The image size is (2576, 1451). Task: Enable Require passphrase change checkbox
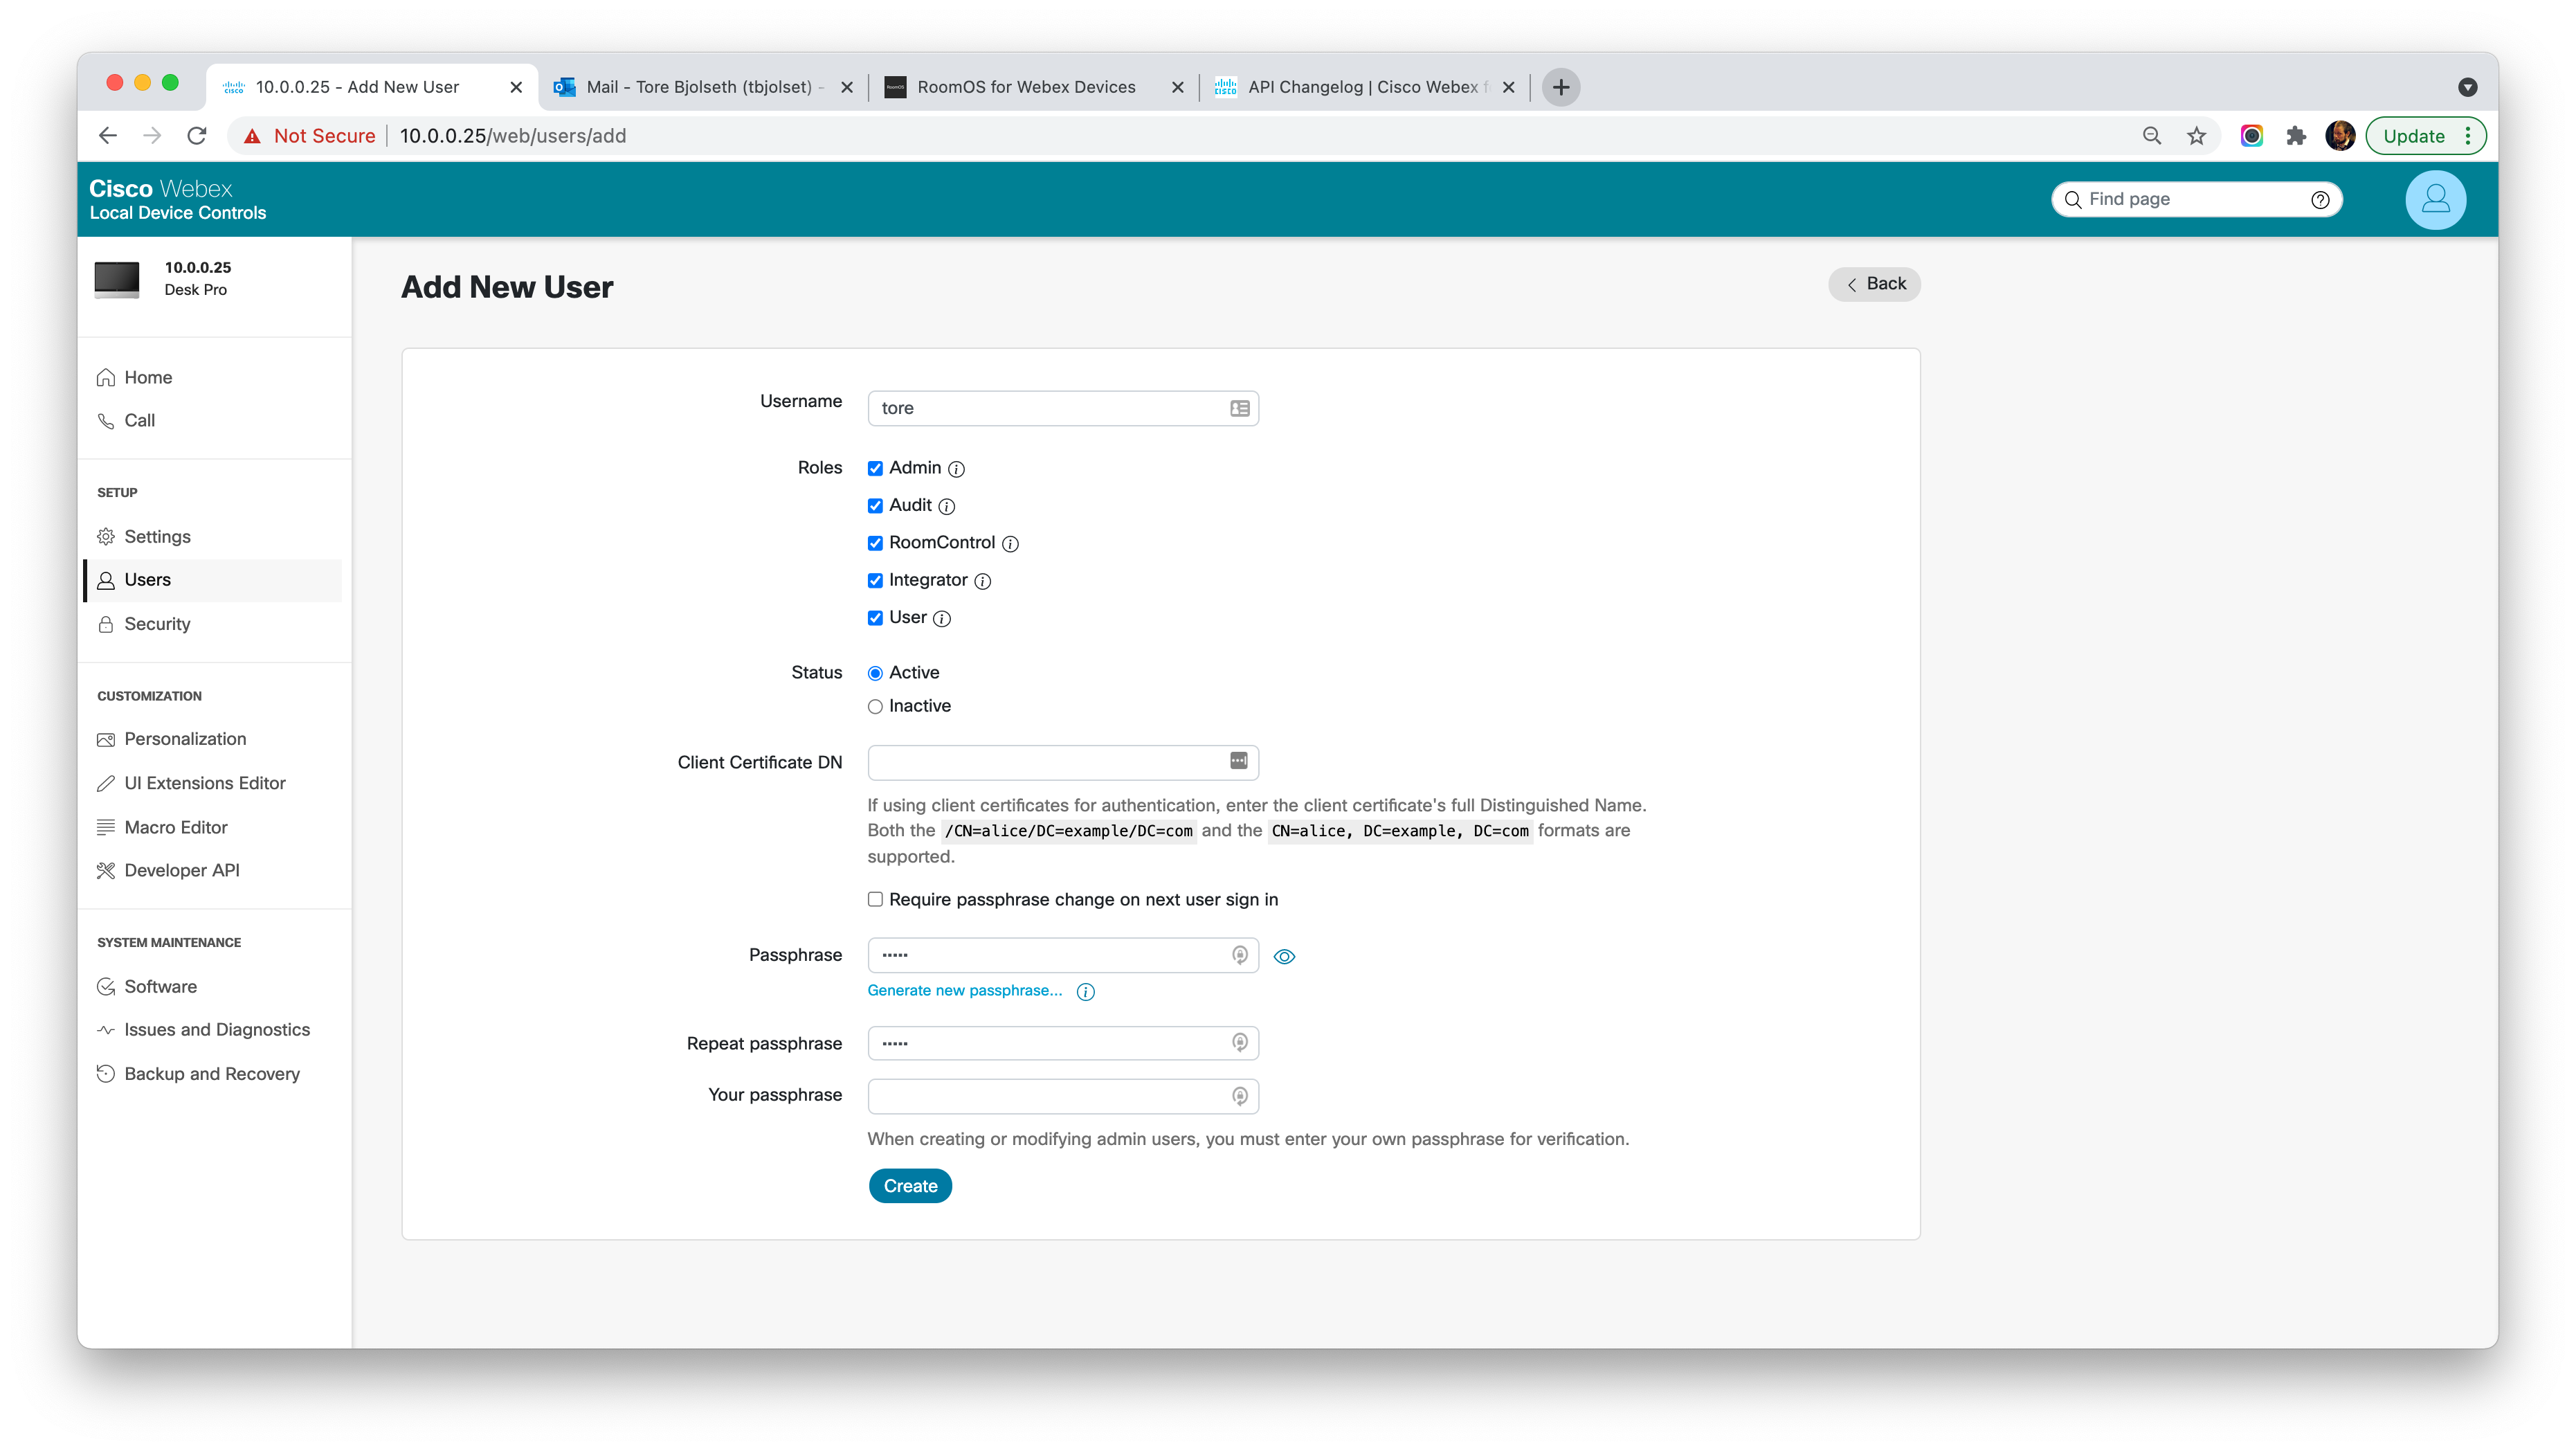coord(875,899)
